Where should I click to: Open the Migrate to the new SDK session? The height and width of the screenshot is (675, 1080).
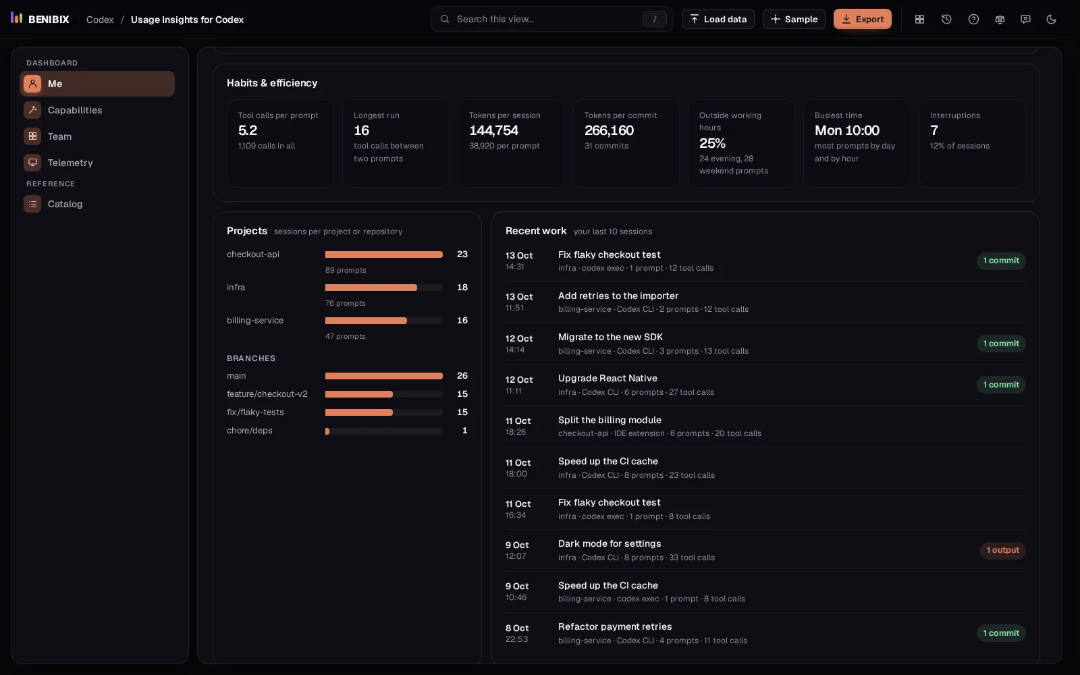(x=765, y=344)
